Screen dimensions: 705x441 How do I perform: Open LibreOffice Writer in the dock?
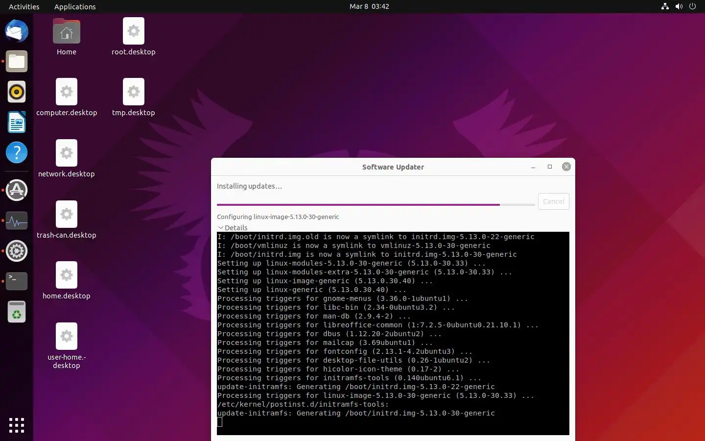point(17,122)
